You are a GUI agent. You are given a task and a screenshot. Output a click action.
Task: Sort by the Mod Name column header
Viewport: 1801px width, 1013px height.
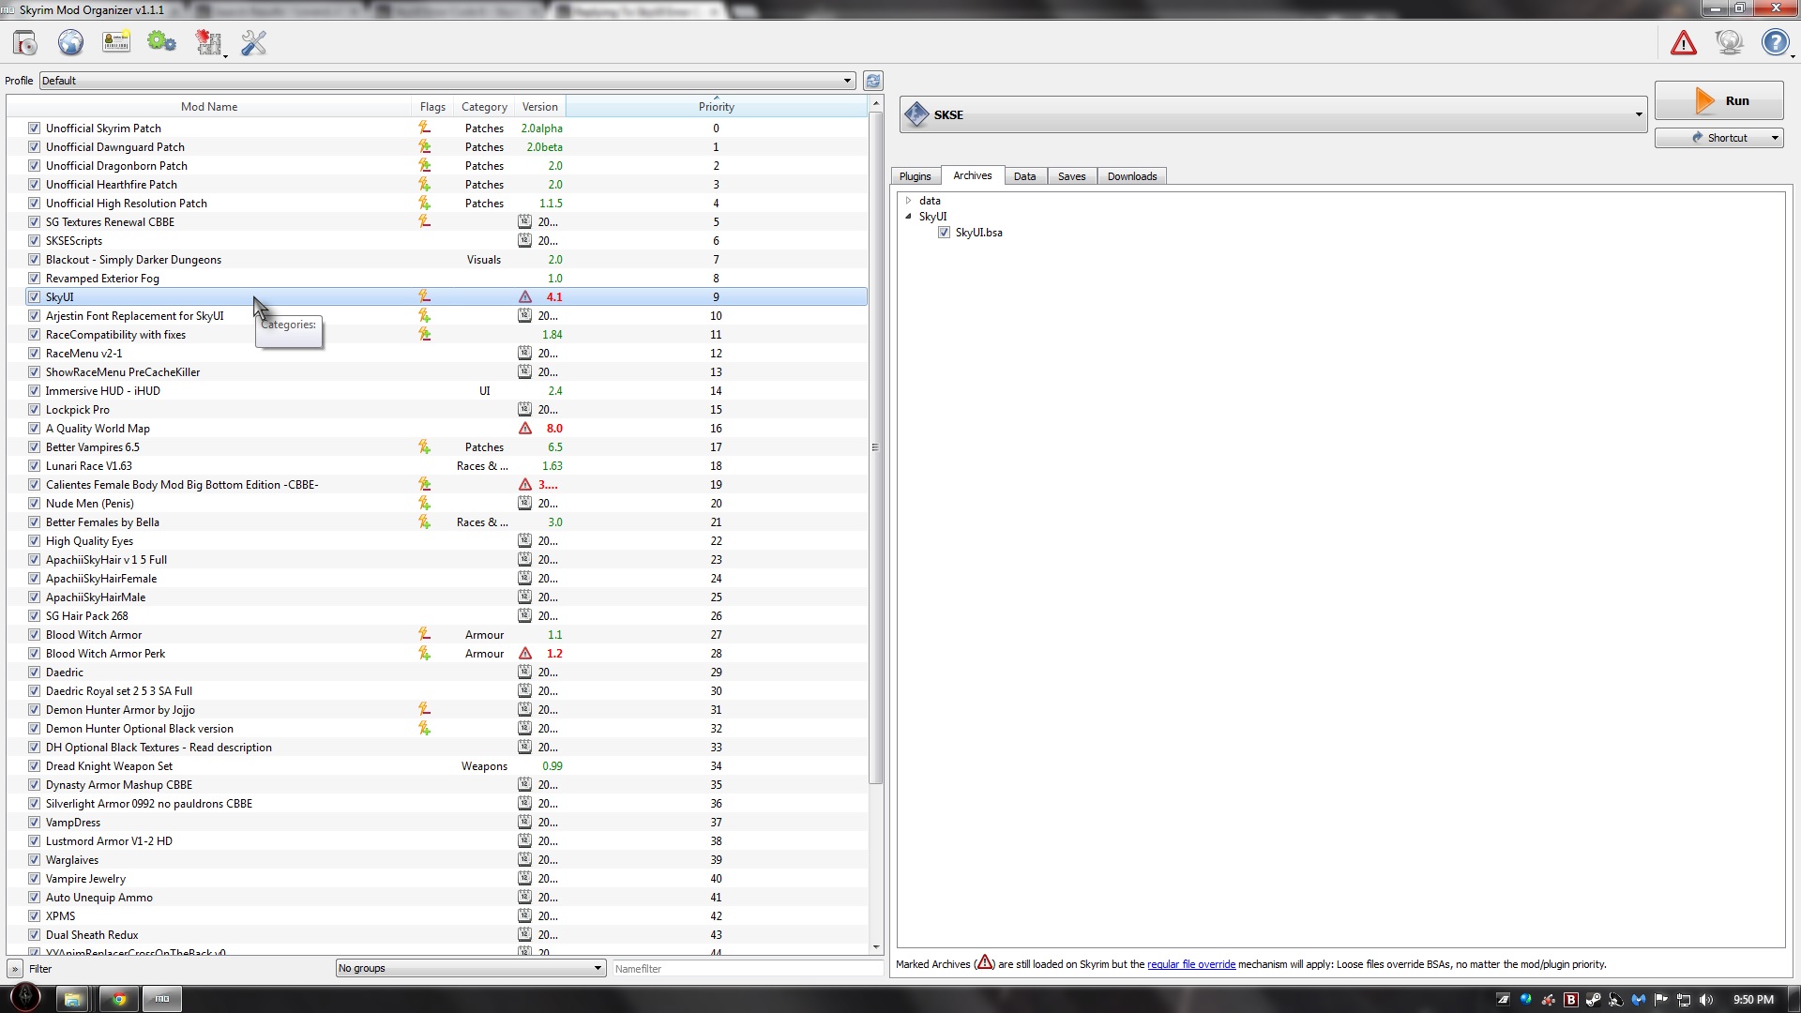point(209,106)
